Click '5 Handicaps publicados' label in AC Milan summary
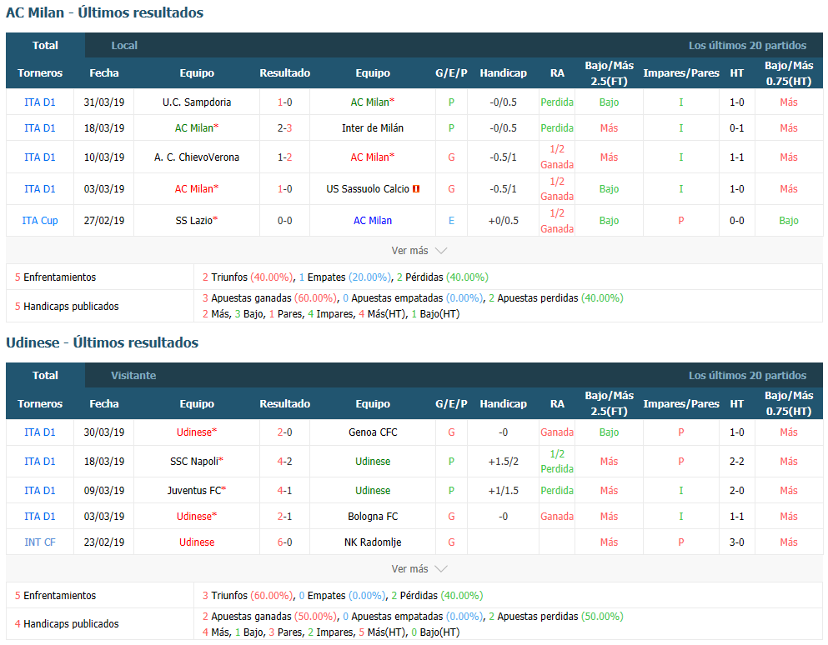Image resolution: width=828 pixels, height=645 pixels. [67, 306]
